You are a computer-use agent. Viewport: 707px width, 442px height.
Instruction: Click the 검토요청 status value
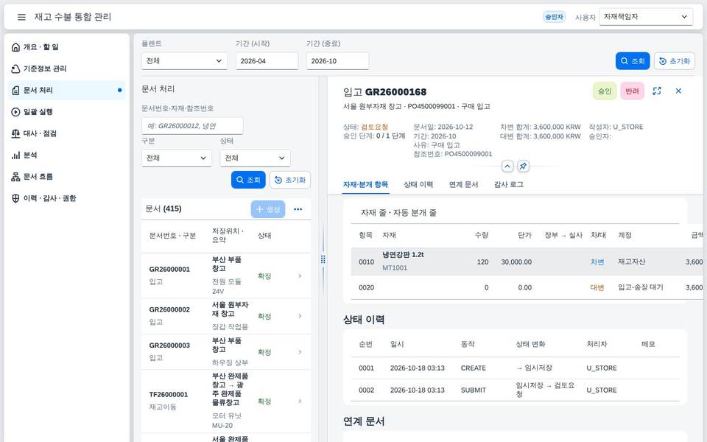click(x=374, y=127)
